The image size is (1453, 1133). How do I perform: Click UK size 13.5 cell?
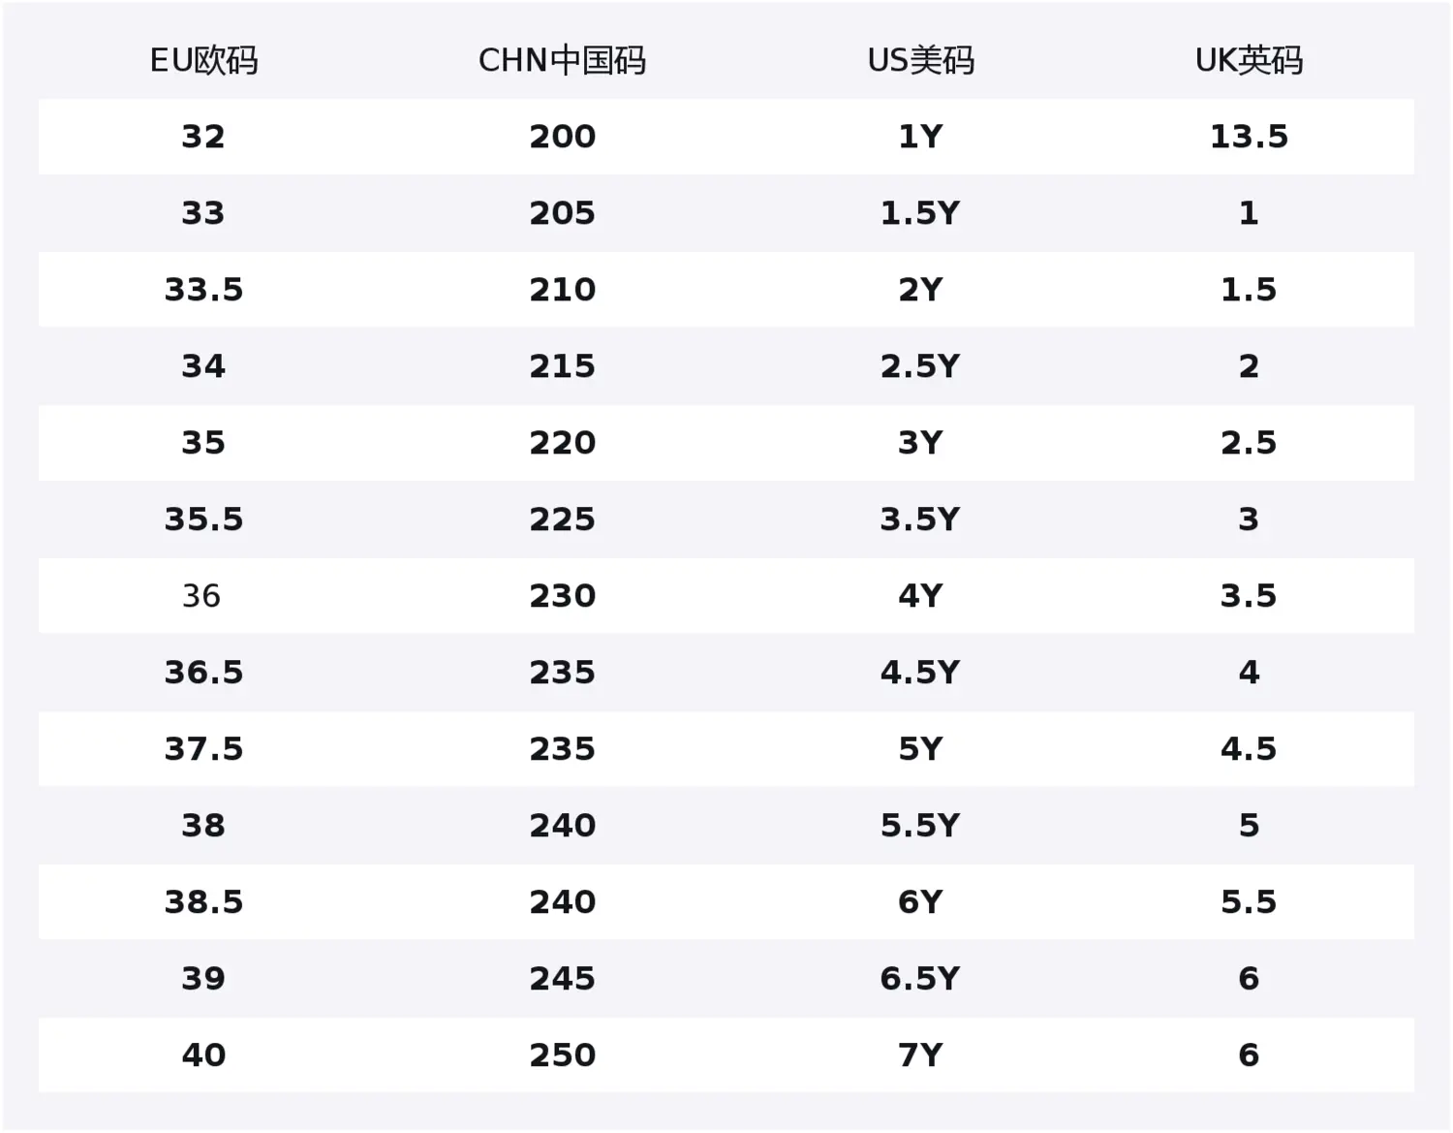point(1249,137)
